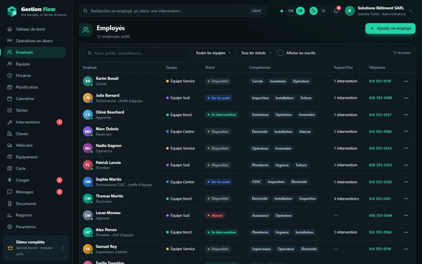This screenshot has width=422, height=264.
Task: Expand the Démo complète panel
Action: (x=36, y=248)
